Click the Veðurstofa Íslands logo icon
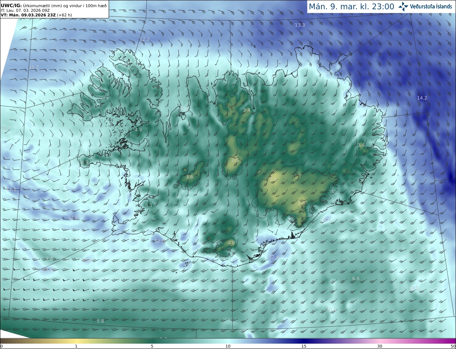This screenshot has width=456, height=349. [x=403, y=6]
